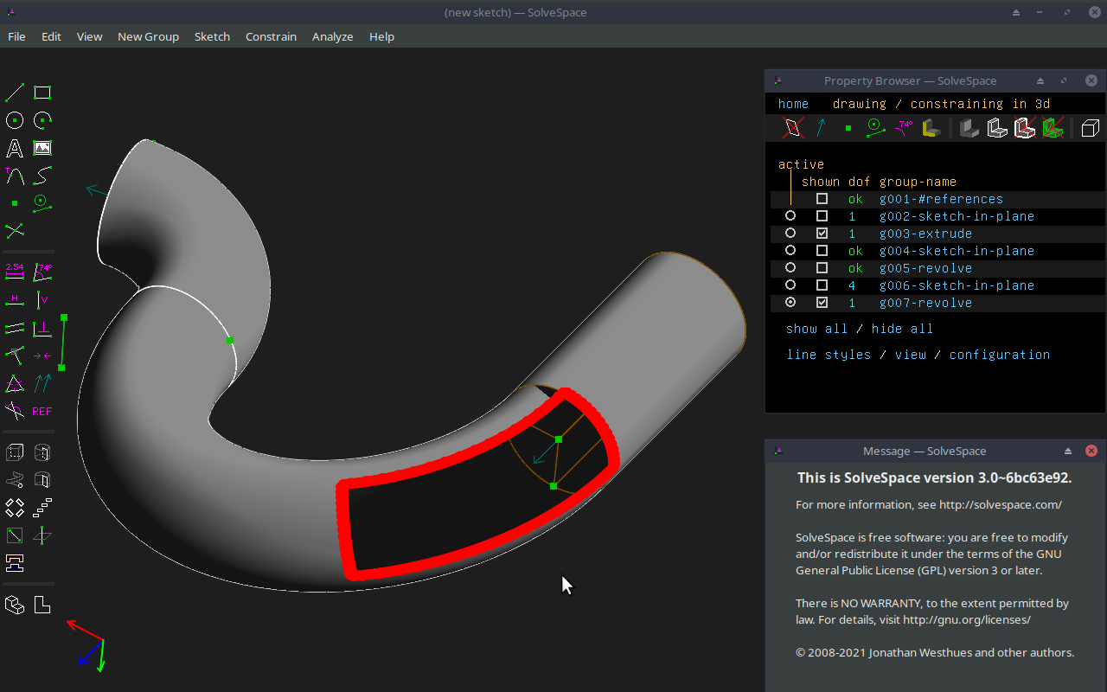Image resolution: width=1107 pixels, height=692 pixels.
Task: Toggle point visibility in the Property Browser toolbar
Action: [848, 127]
